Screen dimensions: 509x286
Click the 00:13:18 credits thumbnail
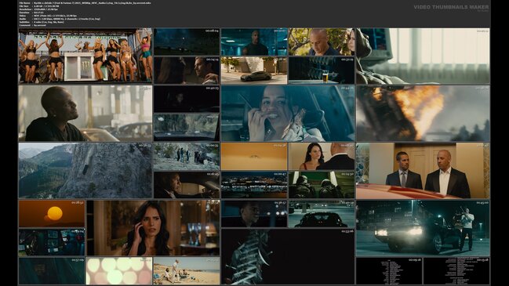(456, 271)
